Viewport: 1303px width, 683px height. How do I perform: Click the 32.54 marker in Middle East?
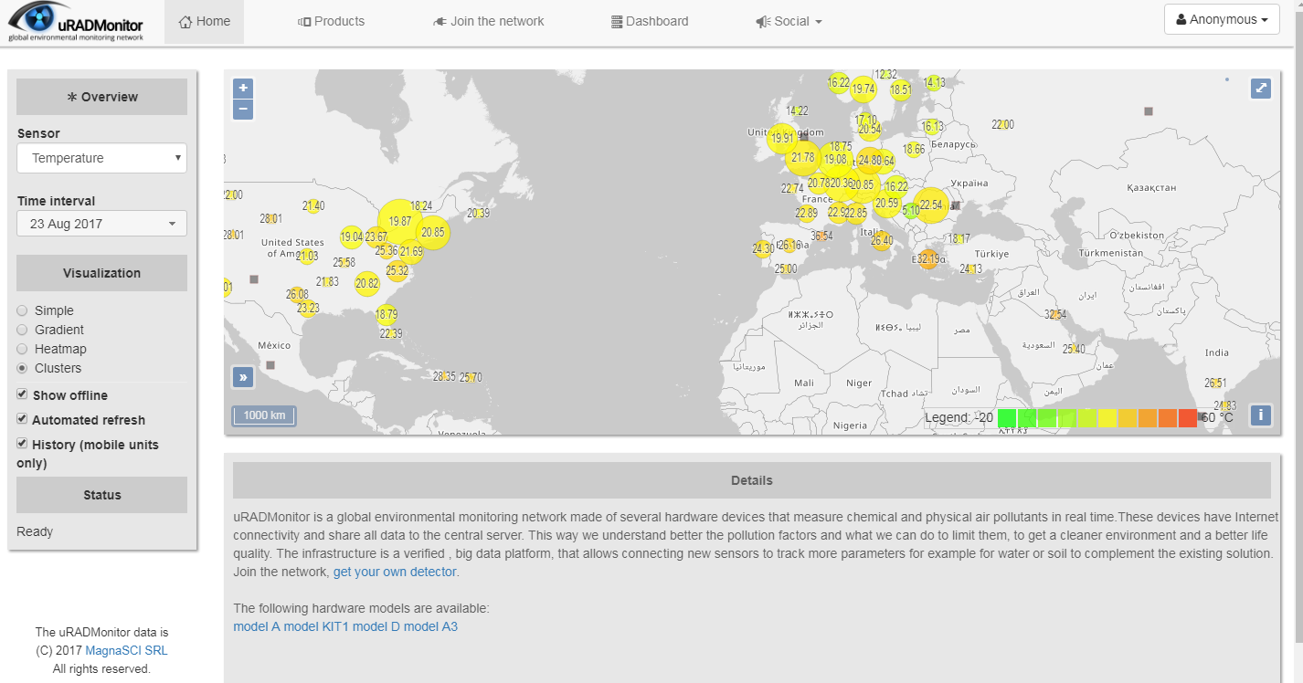click(1055, 315)
